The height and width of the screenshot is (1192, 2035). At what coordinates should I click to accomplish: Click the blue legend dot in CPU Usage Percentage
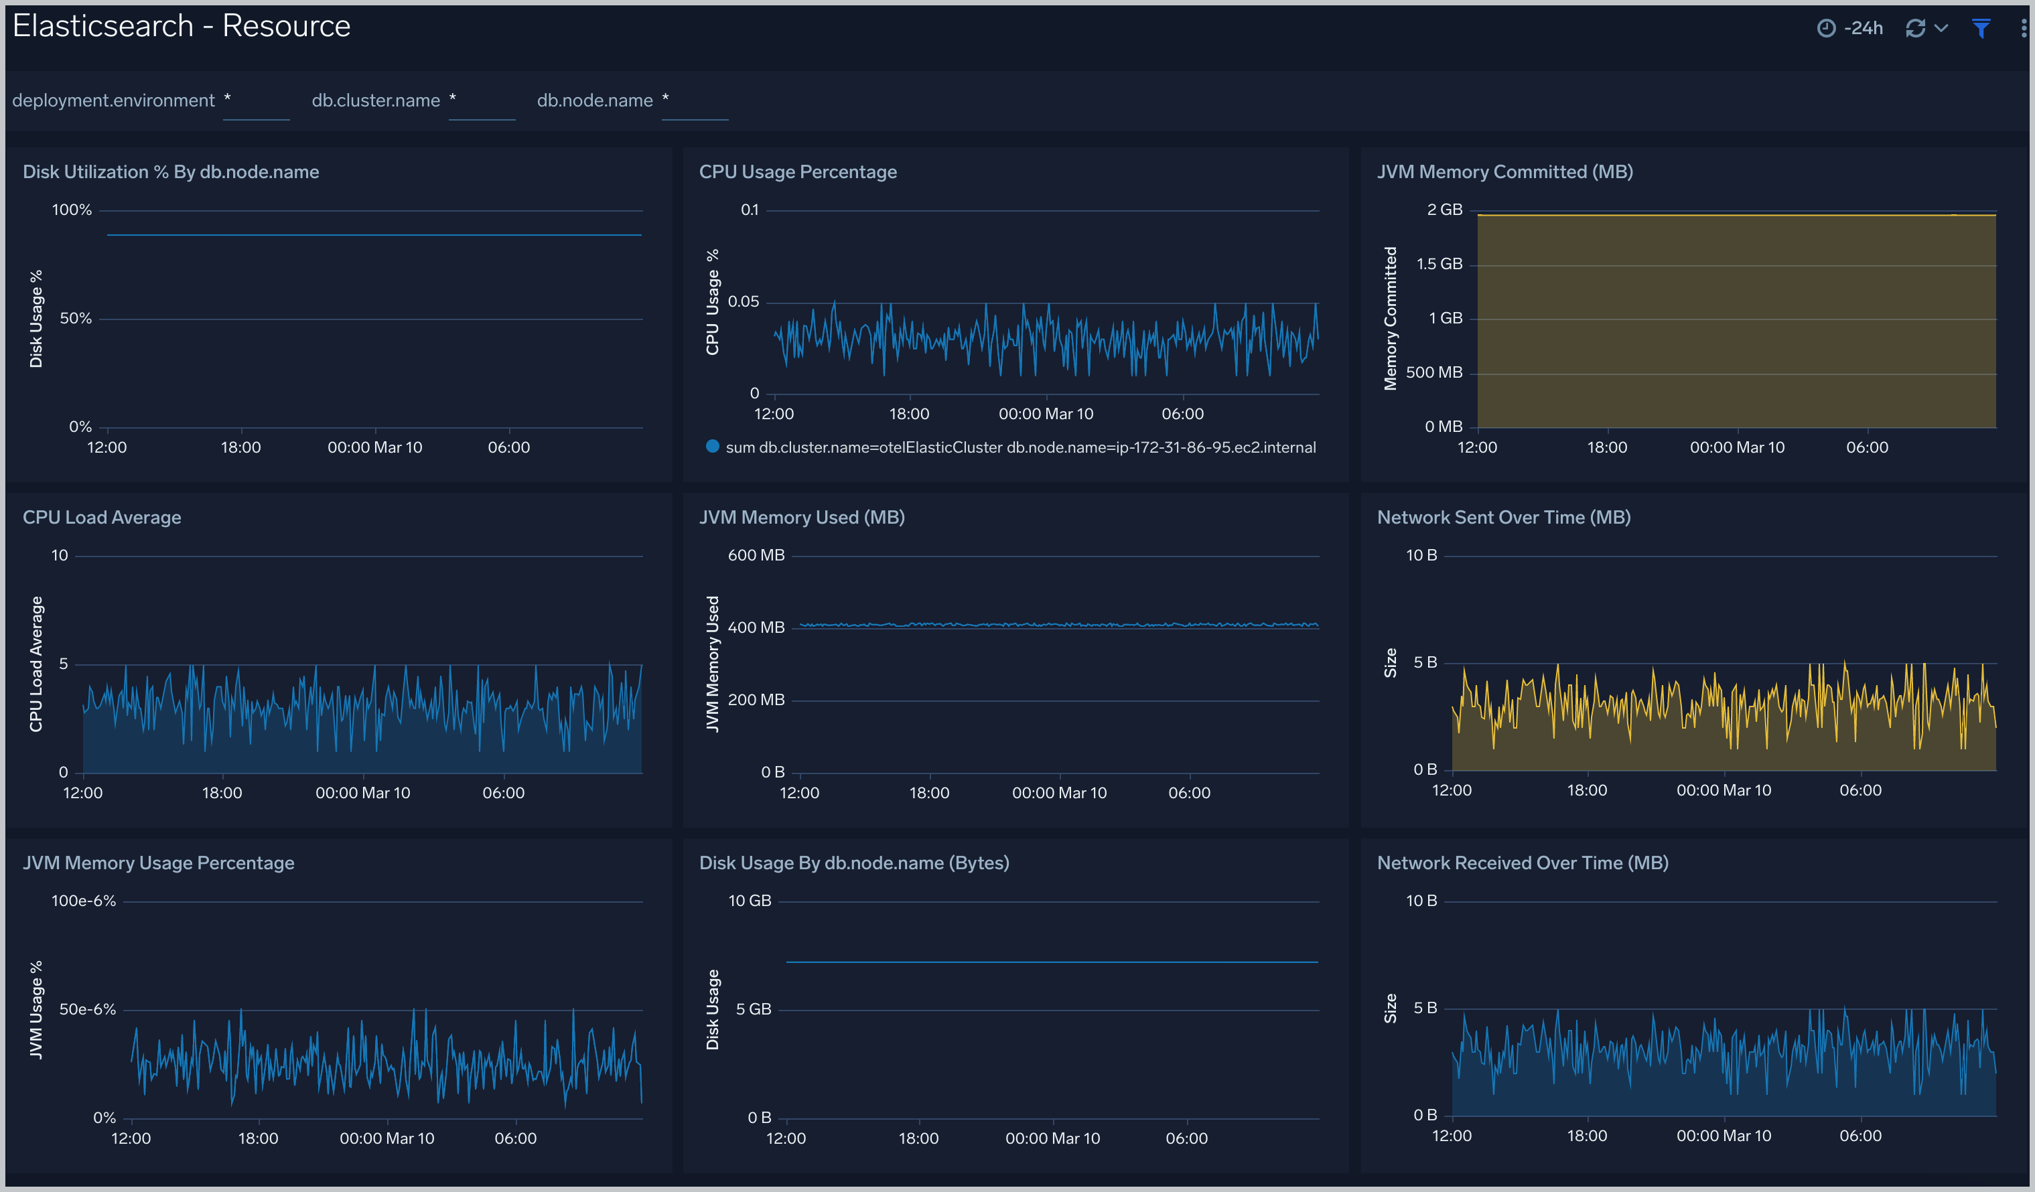coord(712,447)
